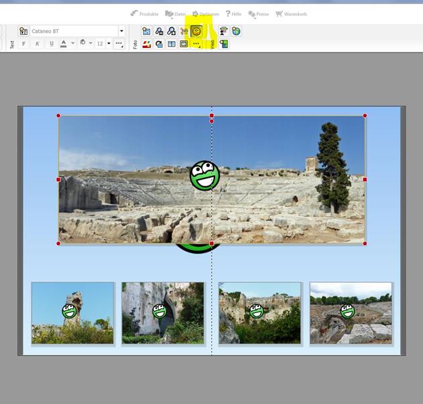Expand the font size dropdown arrow
The height and width of the screenshot is (404, 423).
(109, 44)
